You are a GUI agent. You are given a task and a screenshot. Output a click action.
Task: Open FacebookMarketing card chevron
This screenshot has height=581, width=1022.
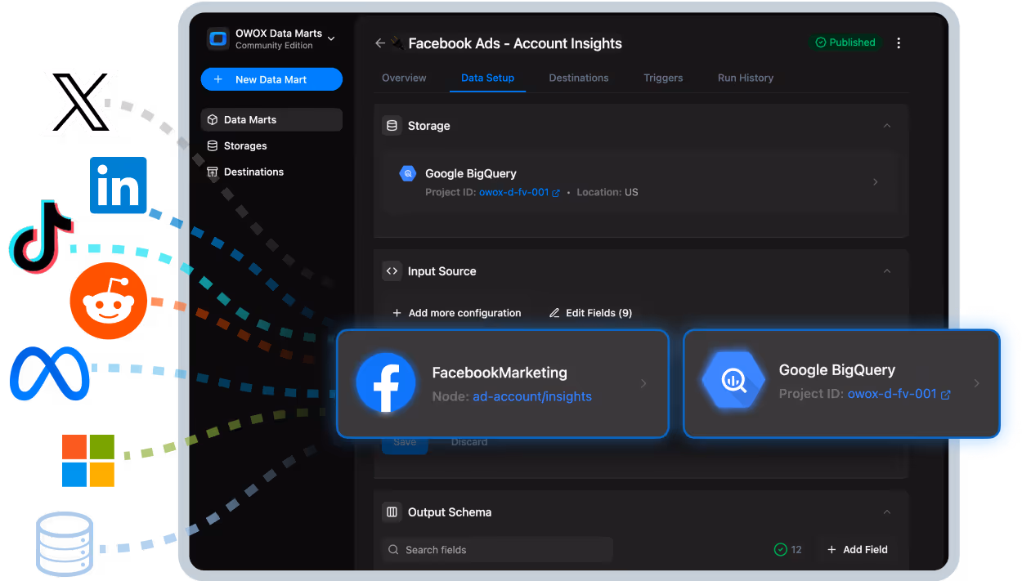click(643, 383)
